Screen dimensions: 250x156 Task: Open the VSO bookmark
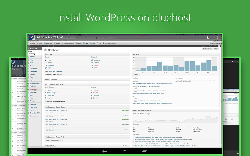tap(99, 43)
